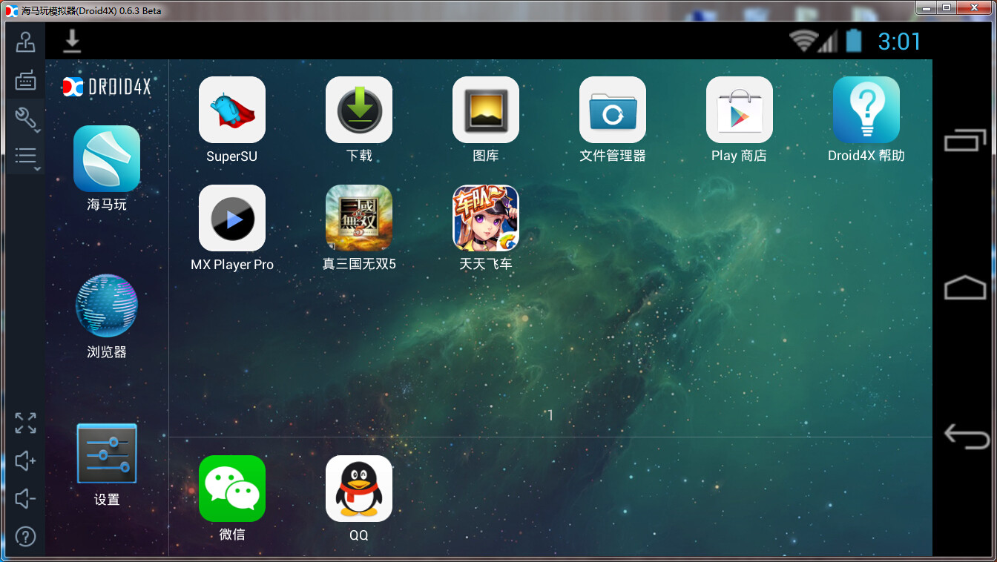Viewport: 997px width, 562px height.
Task: Open the download notification in status bar
Action: (x=71, y=42)
